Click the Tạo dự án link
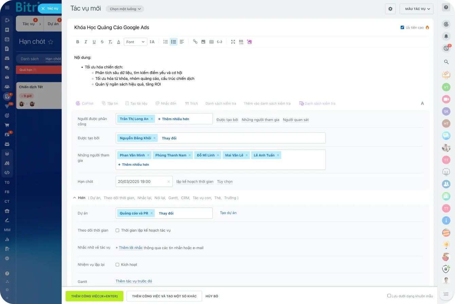455x304 pixels. [228, 213]
